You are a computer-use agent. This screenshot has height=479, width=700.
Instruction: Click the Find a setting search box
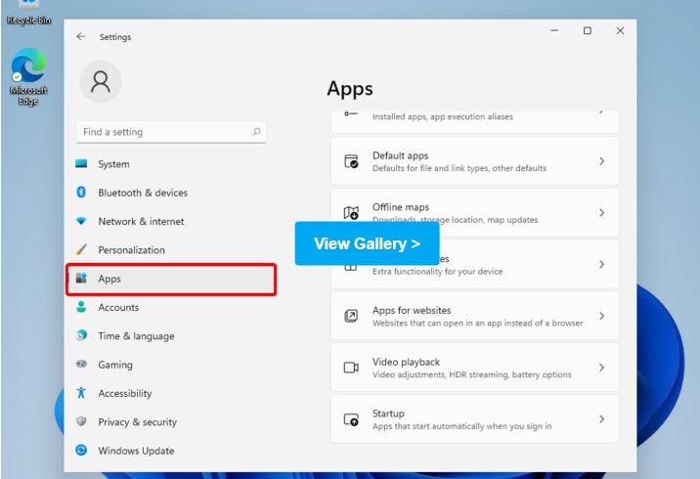171,132
